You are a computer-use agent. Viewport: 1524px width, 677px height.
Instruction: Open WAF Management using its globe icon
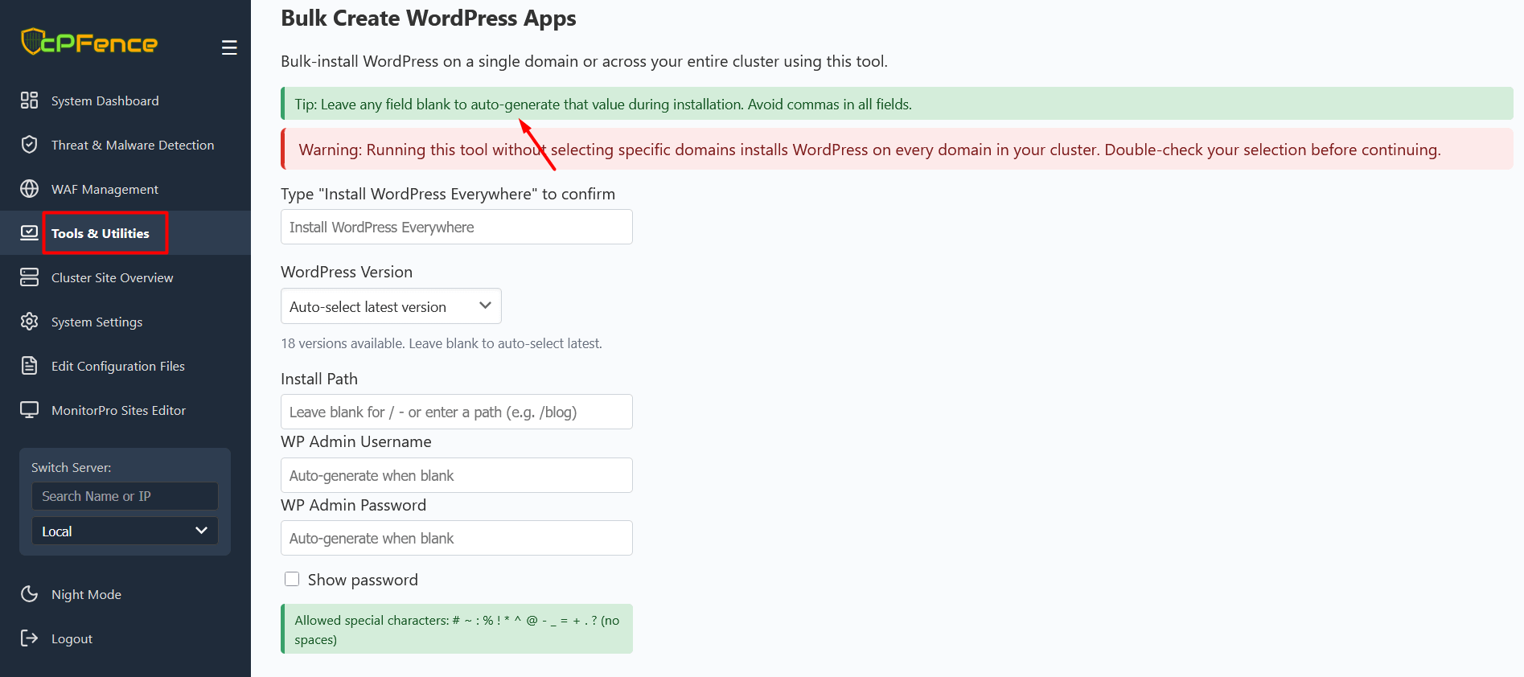click(x=30, y=188)
